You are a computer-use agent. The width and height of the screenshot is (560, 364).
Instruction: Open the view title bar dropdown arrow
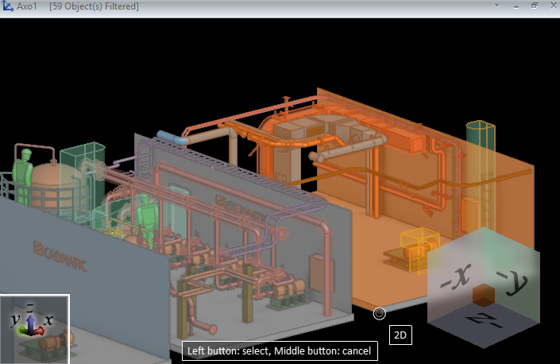click(x=496, y=6)
